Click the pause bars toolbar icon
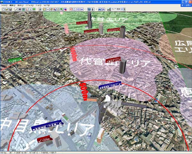192x154 pixels. [x=96, y=9]
